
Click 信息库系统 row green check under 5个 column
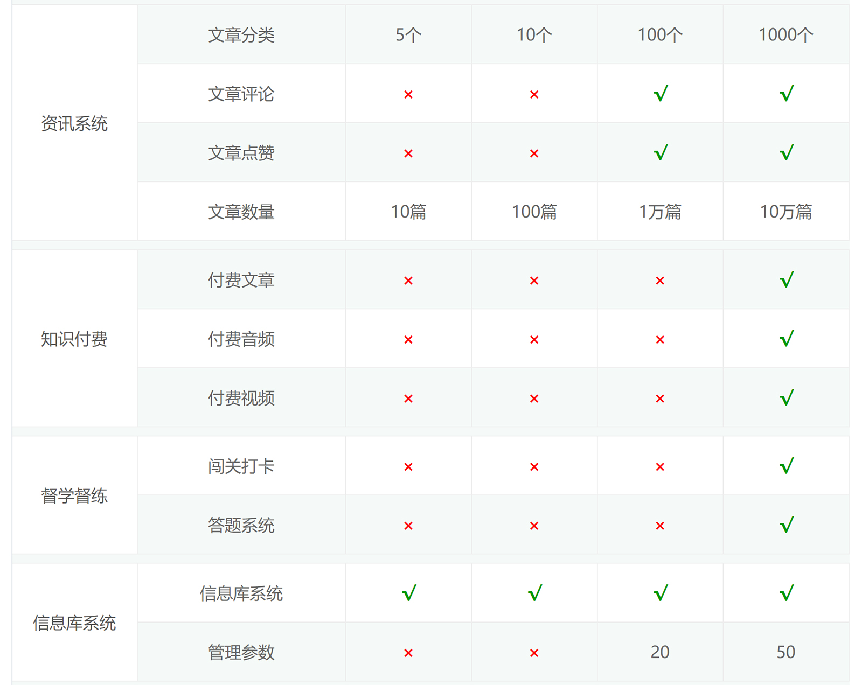[x=409, y=593]
